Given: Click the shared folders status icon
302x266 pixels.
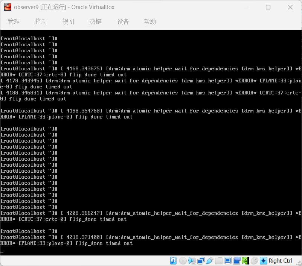Looking at the screenshot, I should click(219, 260).
